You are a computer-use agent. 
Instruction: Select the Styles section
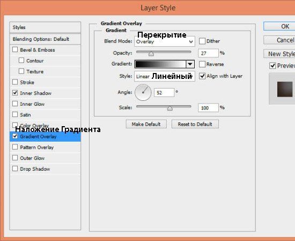[45, 27]
